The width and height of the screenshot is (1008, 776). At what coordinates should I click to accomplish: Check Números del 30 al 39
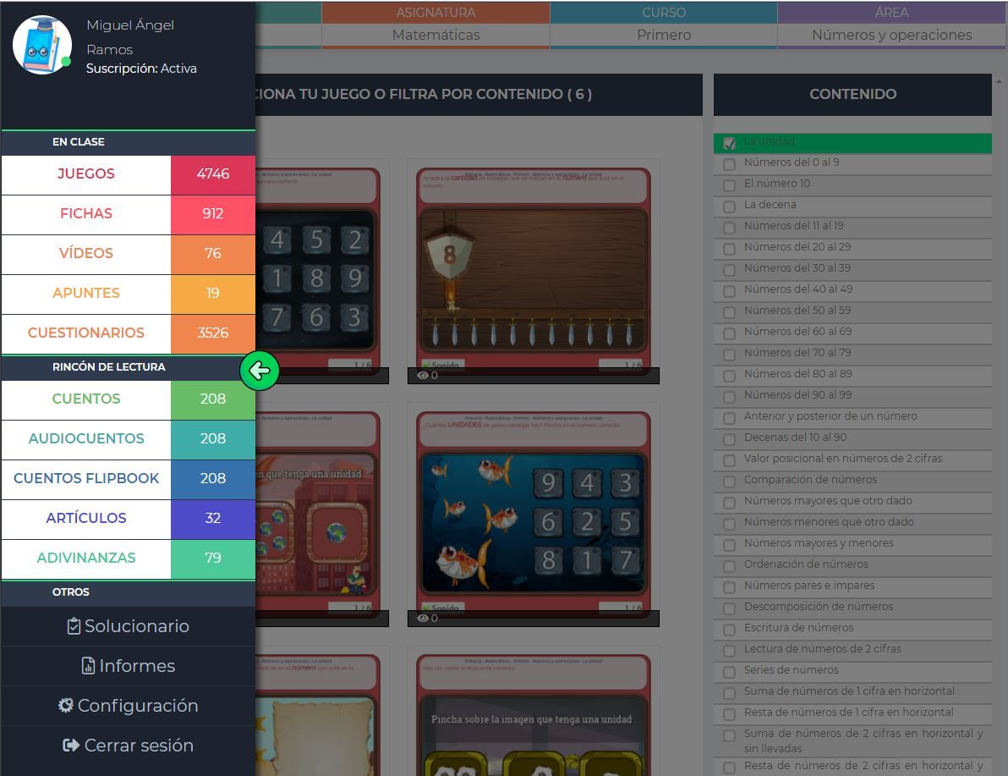[x=729, y=270]
